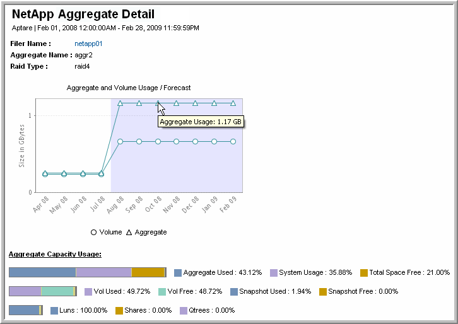Click the Aggregate marker at Nov 08
Screen dimensions: 458x324
pyautogui.click(x=176, y=103)
